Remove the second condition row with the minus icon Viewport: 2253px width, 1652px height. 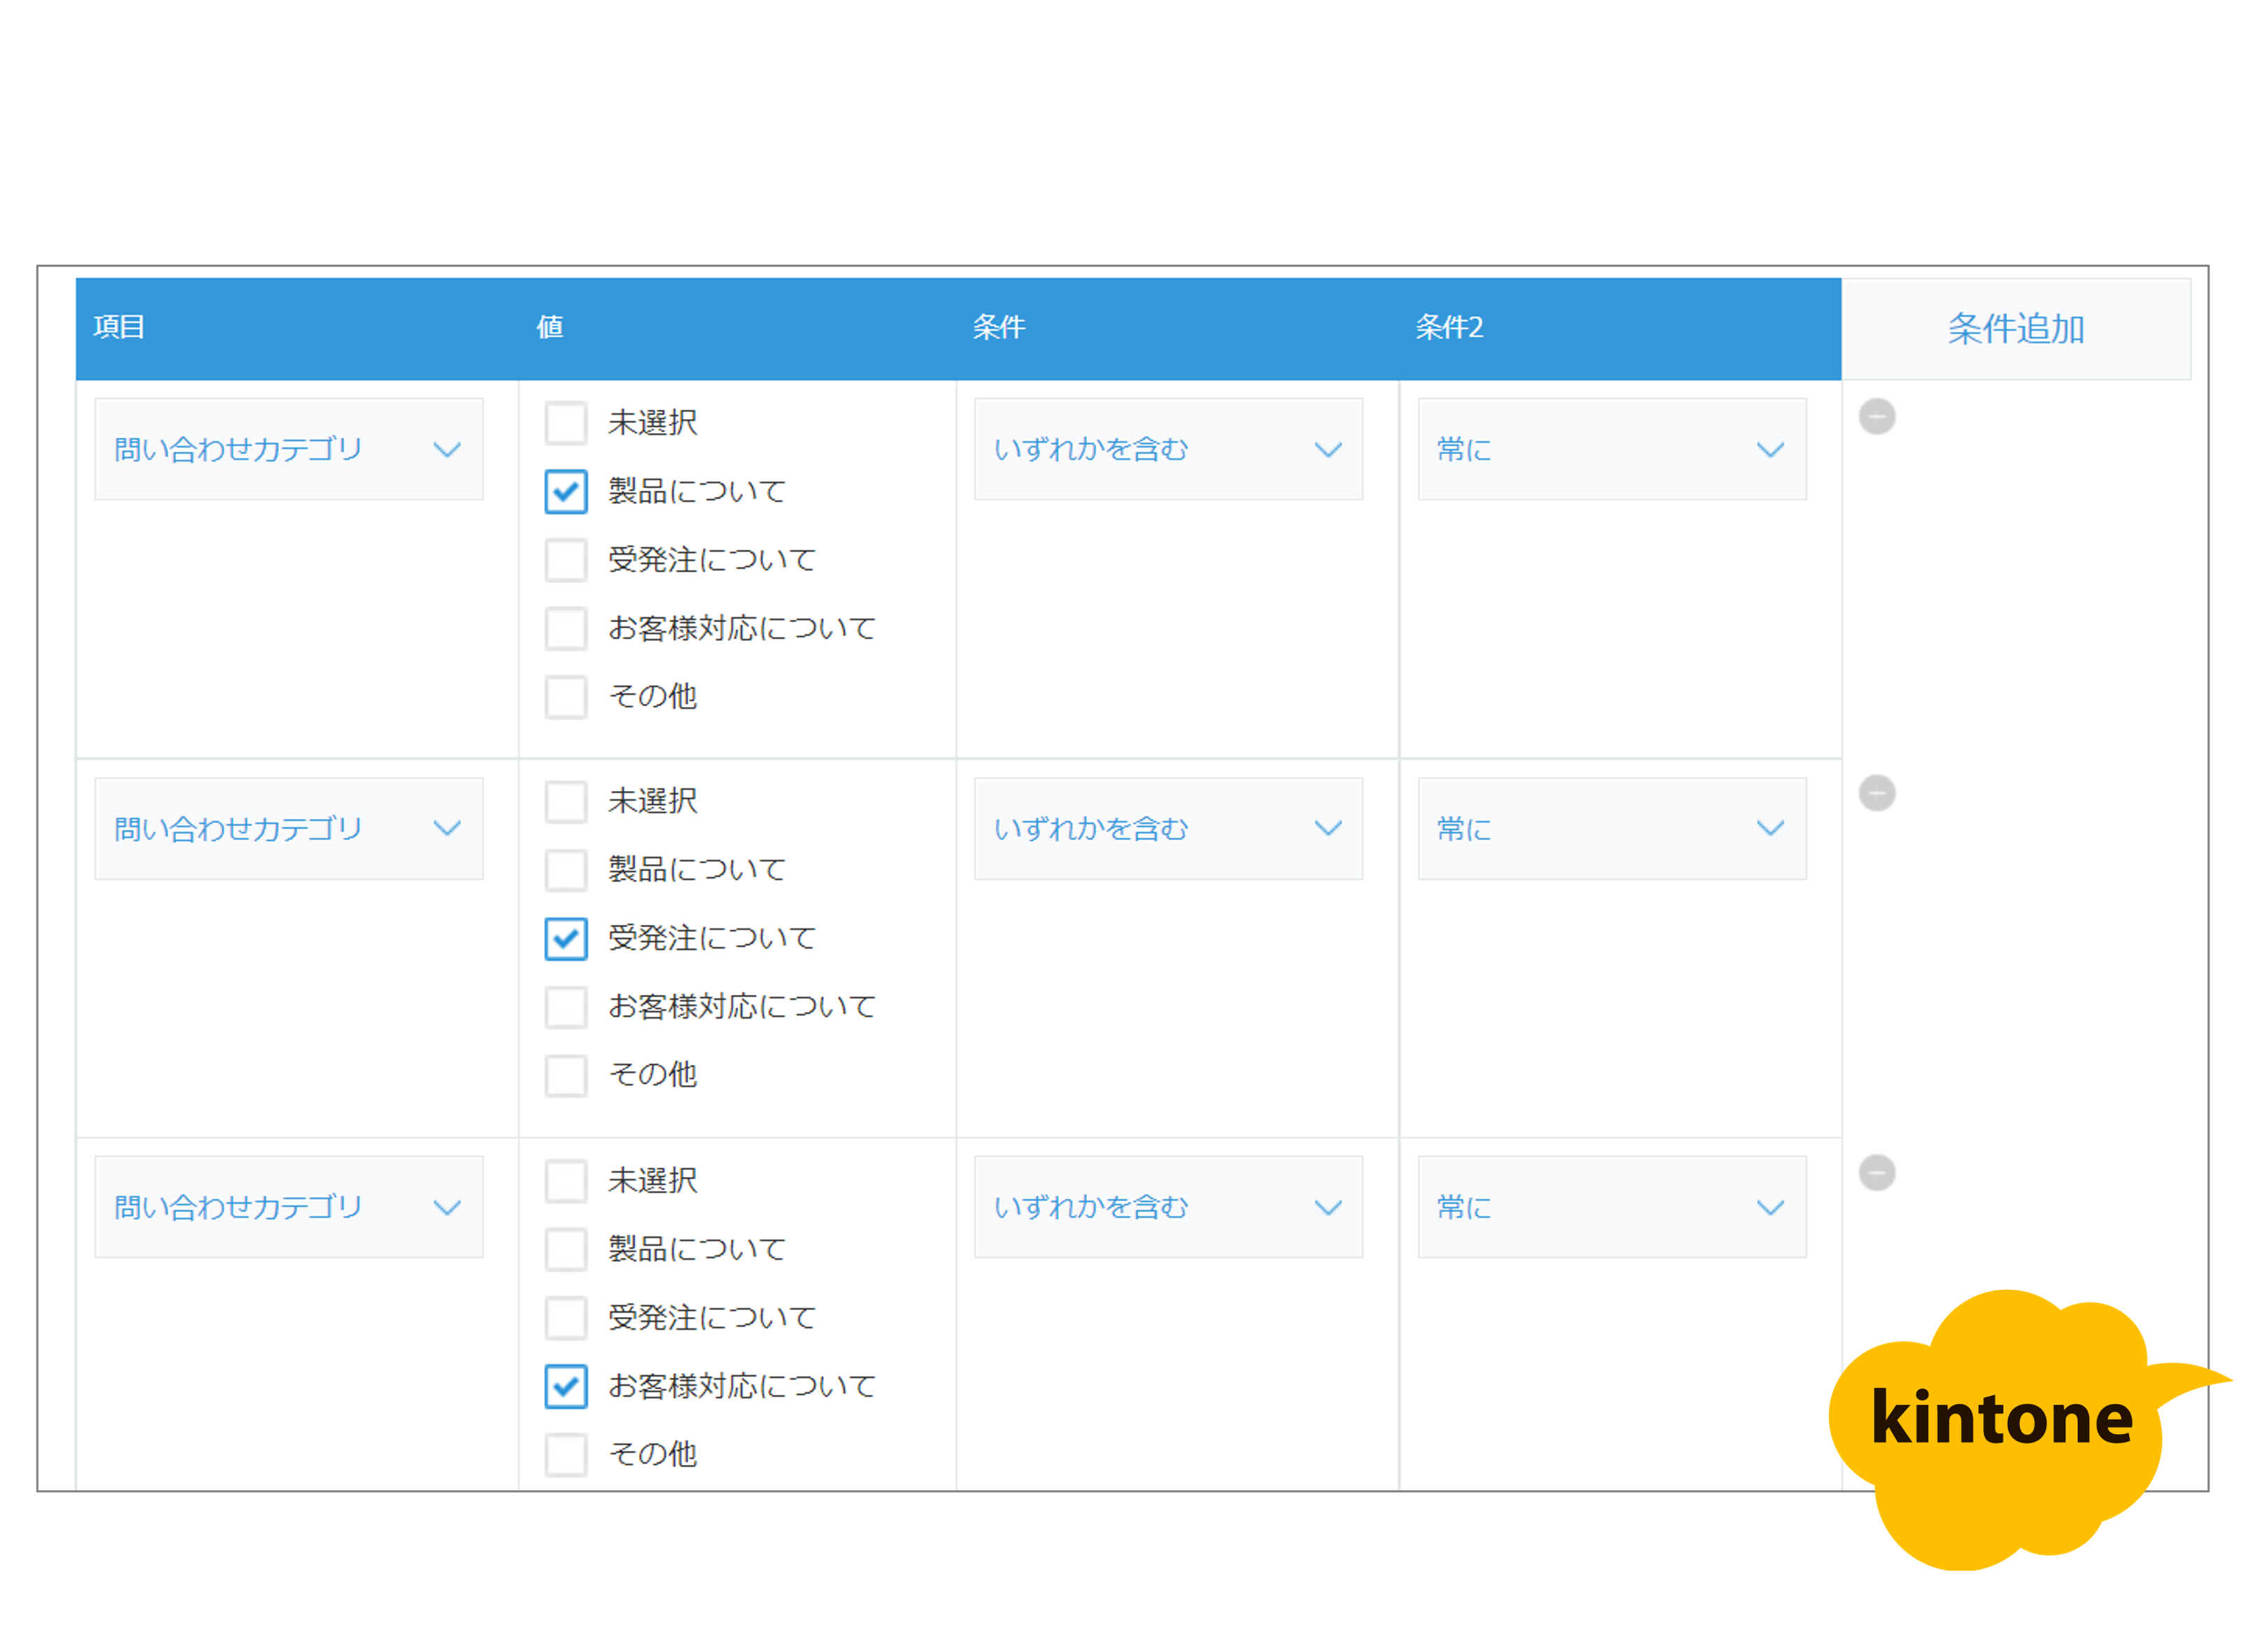1876,793
